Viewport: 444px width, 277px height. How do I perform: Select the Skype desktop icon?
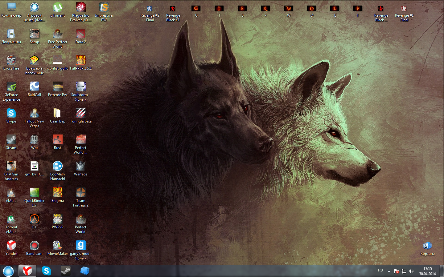pyautogui.click(x=11, y=116)
